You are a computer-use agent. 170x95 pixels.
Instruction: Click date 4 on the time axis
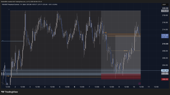point(45,87)
